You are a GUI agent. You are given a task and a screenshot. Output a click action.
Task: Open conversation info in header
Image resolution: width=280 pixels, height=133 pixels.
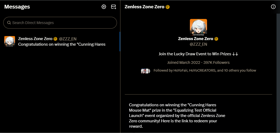pyautogui.click(x=273, y=7)
